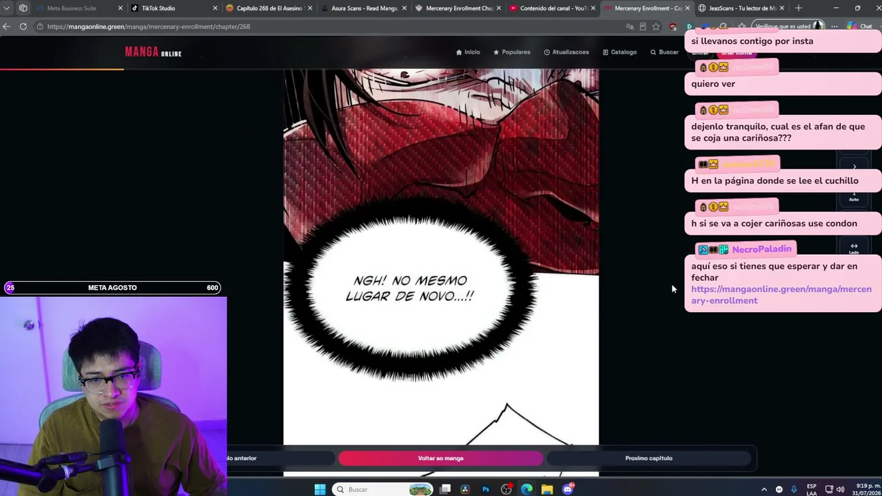
Task: Click the NecroPaladin username in chat
Action: coord(761,249)
